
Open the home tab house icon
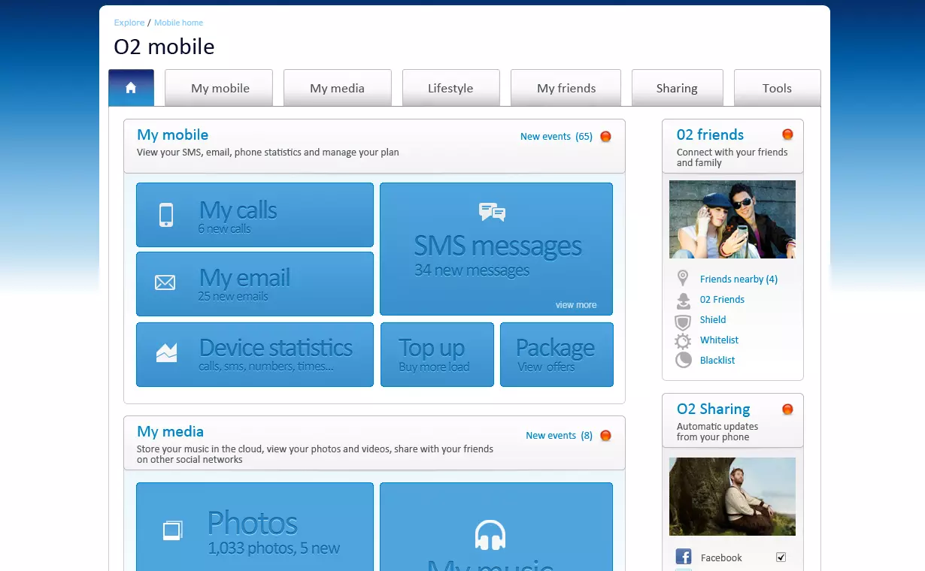[x=131, y=88]
